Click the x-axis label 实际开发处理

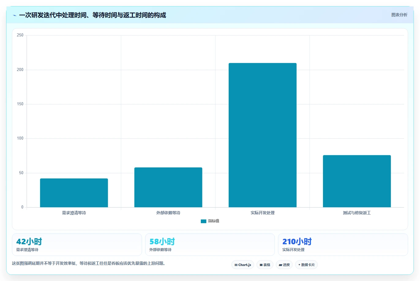[x=263, y=213]
